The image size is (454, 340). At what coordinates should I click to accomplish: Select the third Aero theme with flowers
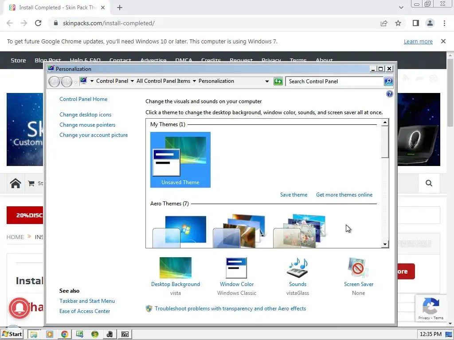tap(300, 231)
